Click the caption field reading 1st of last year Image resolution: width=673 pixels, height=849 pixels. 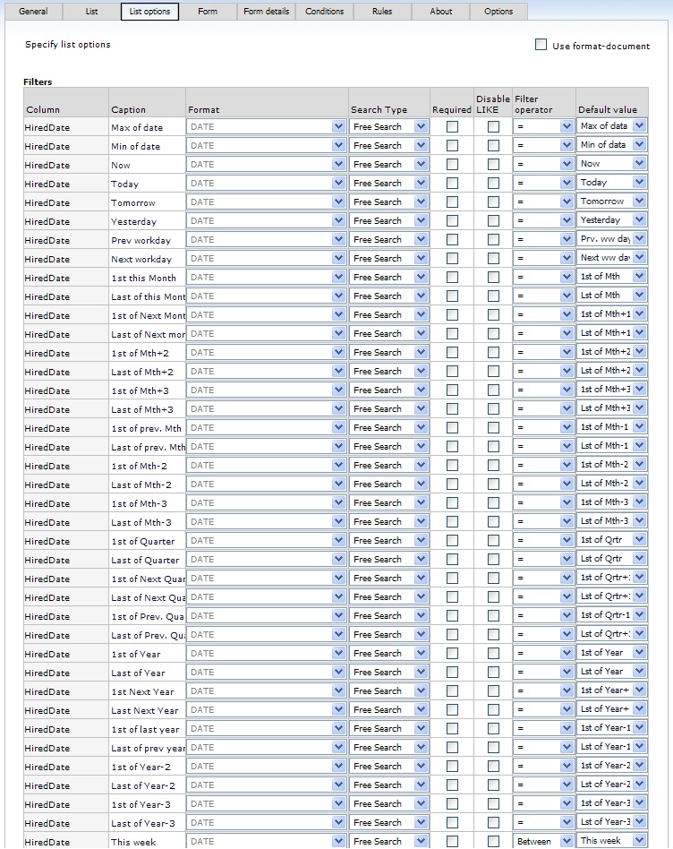click(147, 729)
